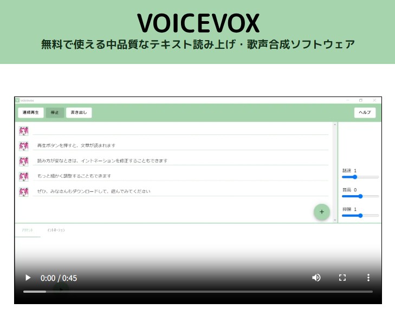395x309 pixels.
Task: Click the 0:00 / 0:45 time display
Action: click(x=59, y=278)
